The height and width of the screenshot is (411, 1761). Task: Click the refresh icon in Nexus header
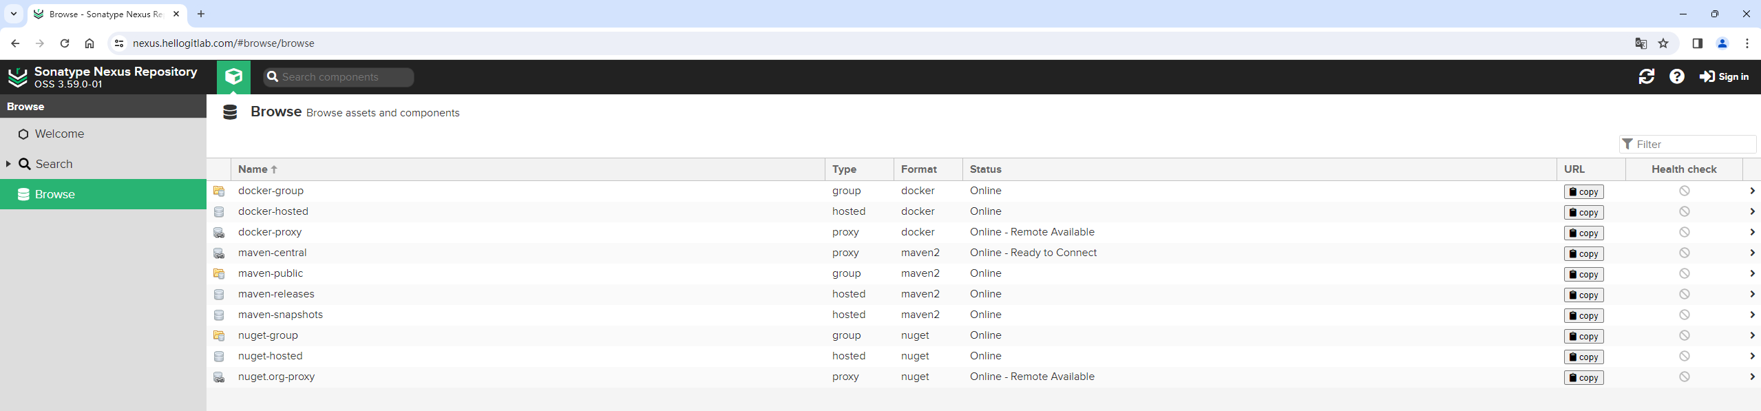[x=1646, y=76]
